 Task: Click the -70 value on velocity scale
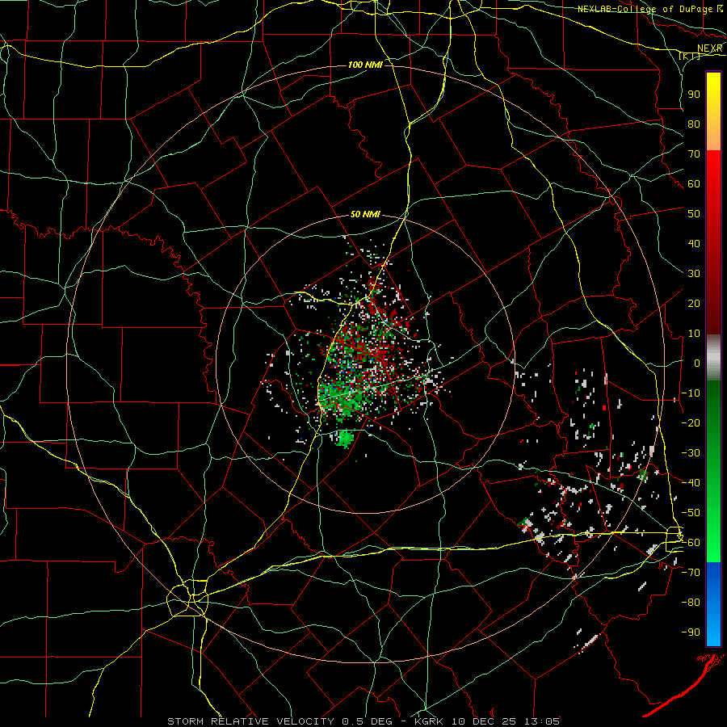[x=691, y=573]
